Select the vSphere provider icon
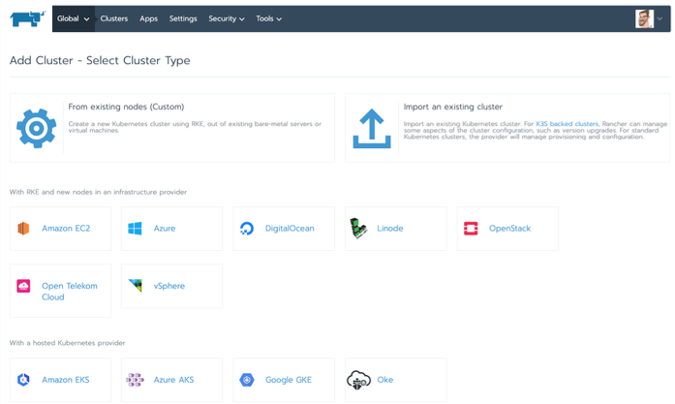 pos(136,286)
